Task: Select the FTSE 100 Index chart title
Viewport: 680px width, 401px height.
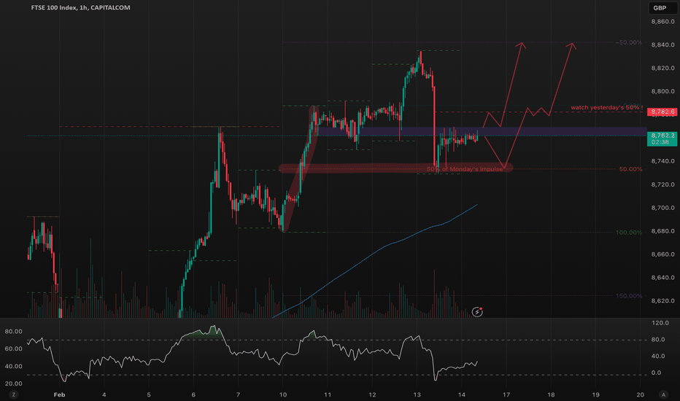Action: pos(80,7)
